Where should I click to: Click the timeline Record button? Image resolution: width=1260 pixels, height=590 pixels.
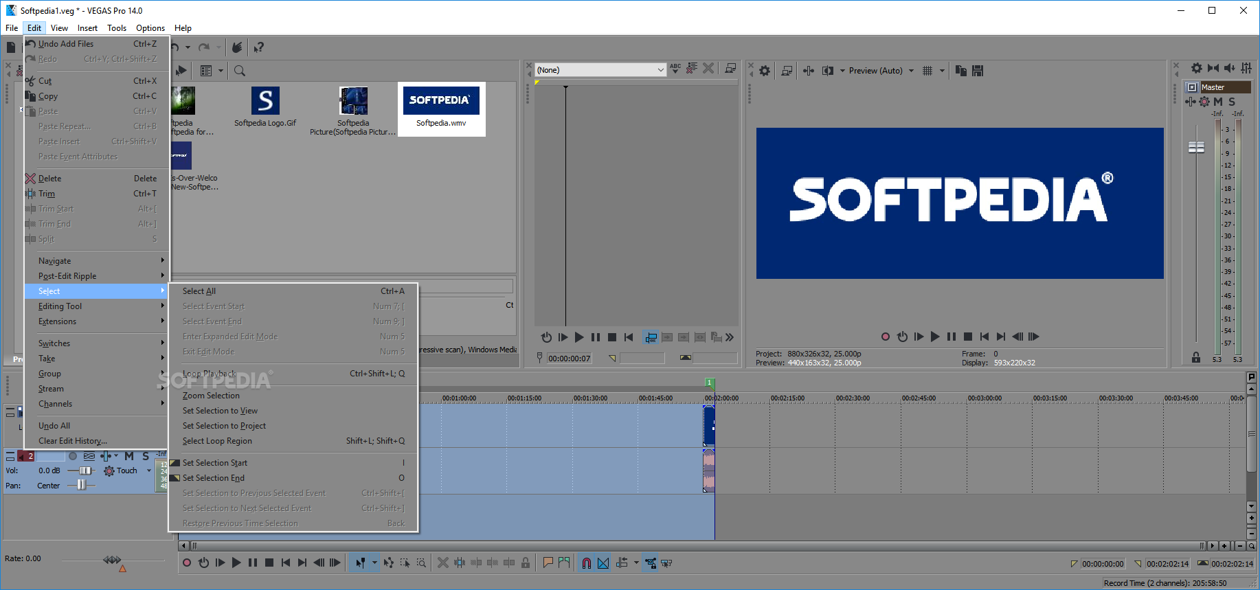187,563
